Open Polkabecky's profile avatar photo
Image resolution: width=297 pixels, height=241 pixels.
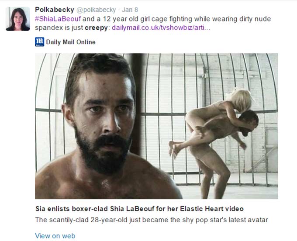pyautogui.click(x=18, y=19)
